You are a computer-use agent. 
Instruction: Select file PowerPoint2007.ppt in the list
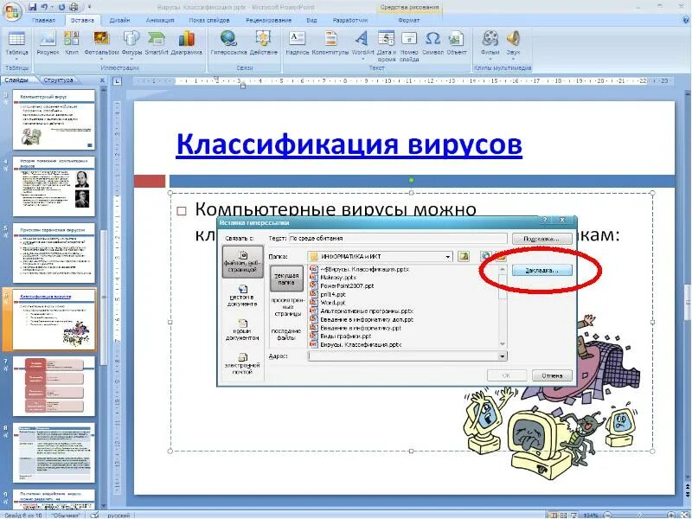[342, 286]
